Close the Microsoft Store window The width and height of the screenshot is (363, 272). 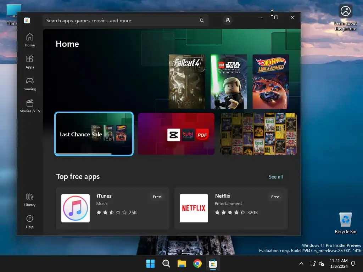(292, 17)
